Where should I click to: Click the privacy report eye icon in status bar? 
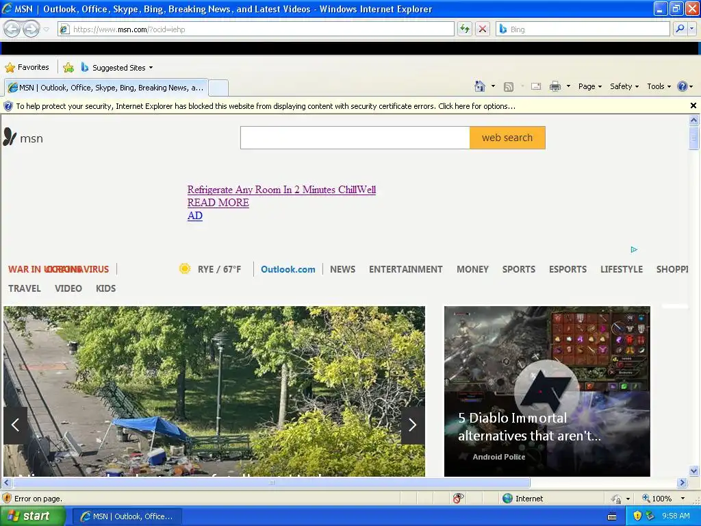click(458, 498)
